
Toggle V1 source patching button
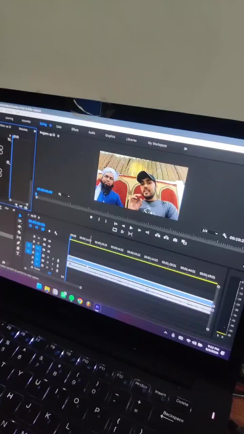tap(28, 245)
